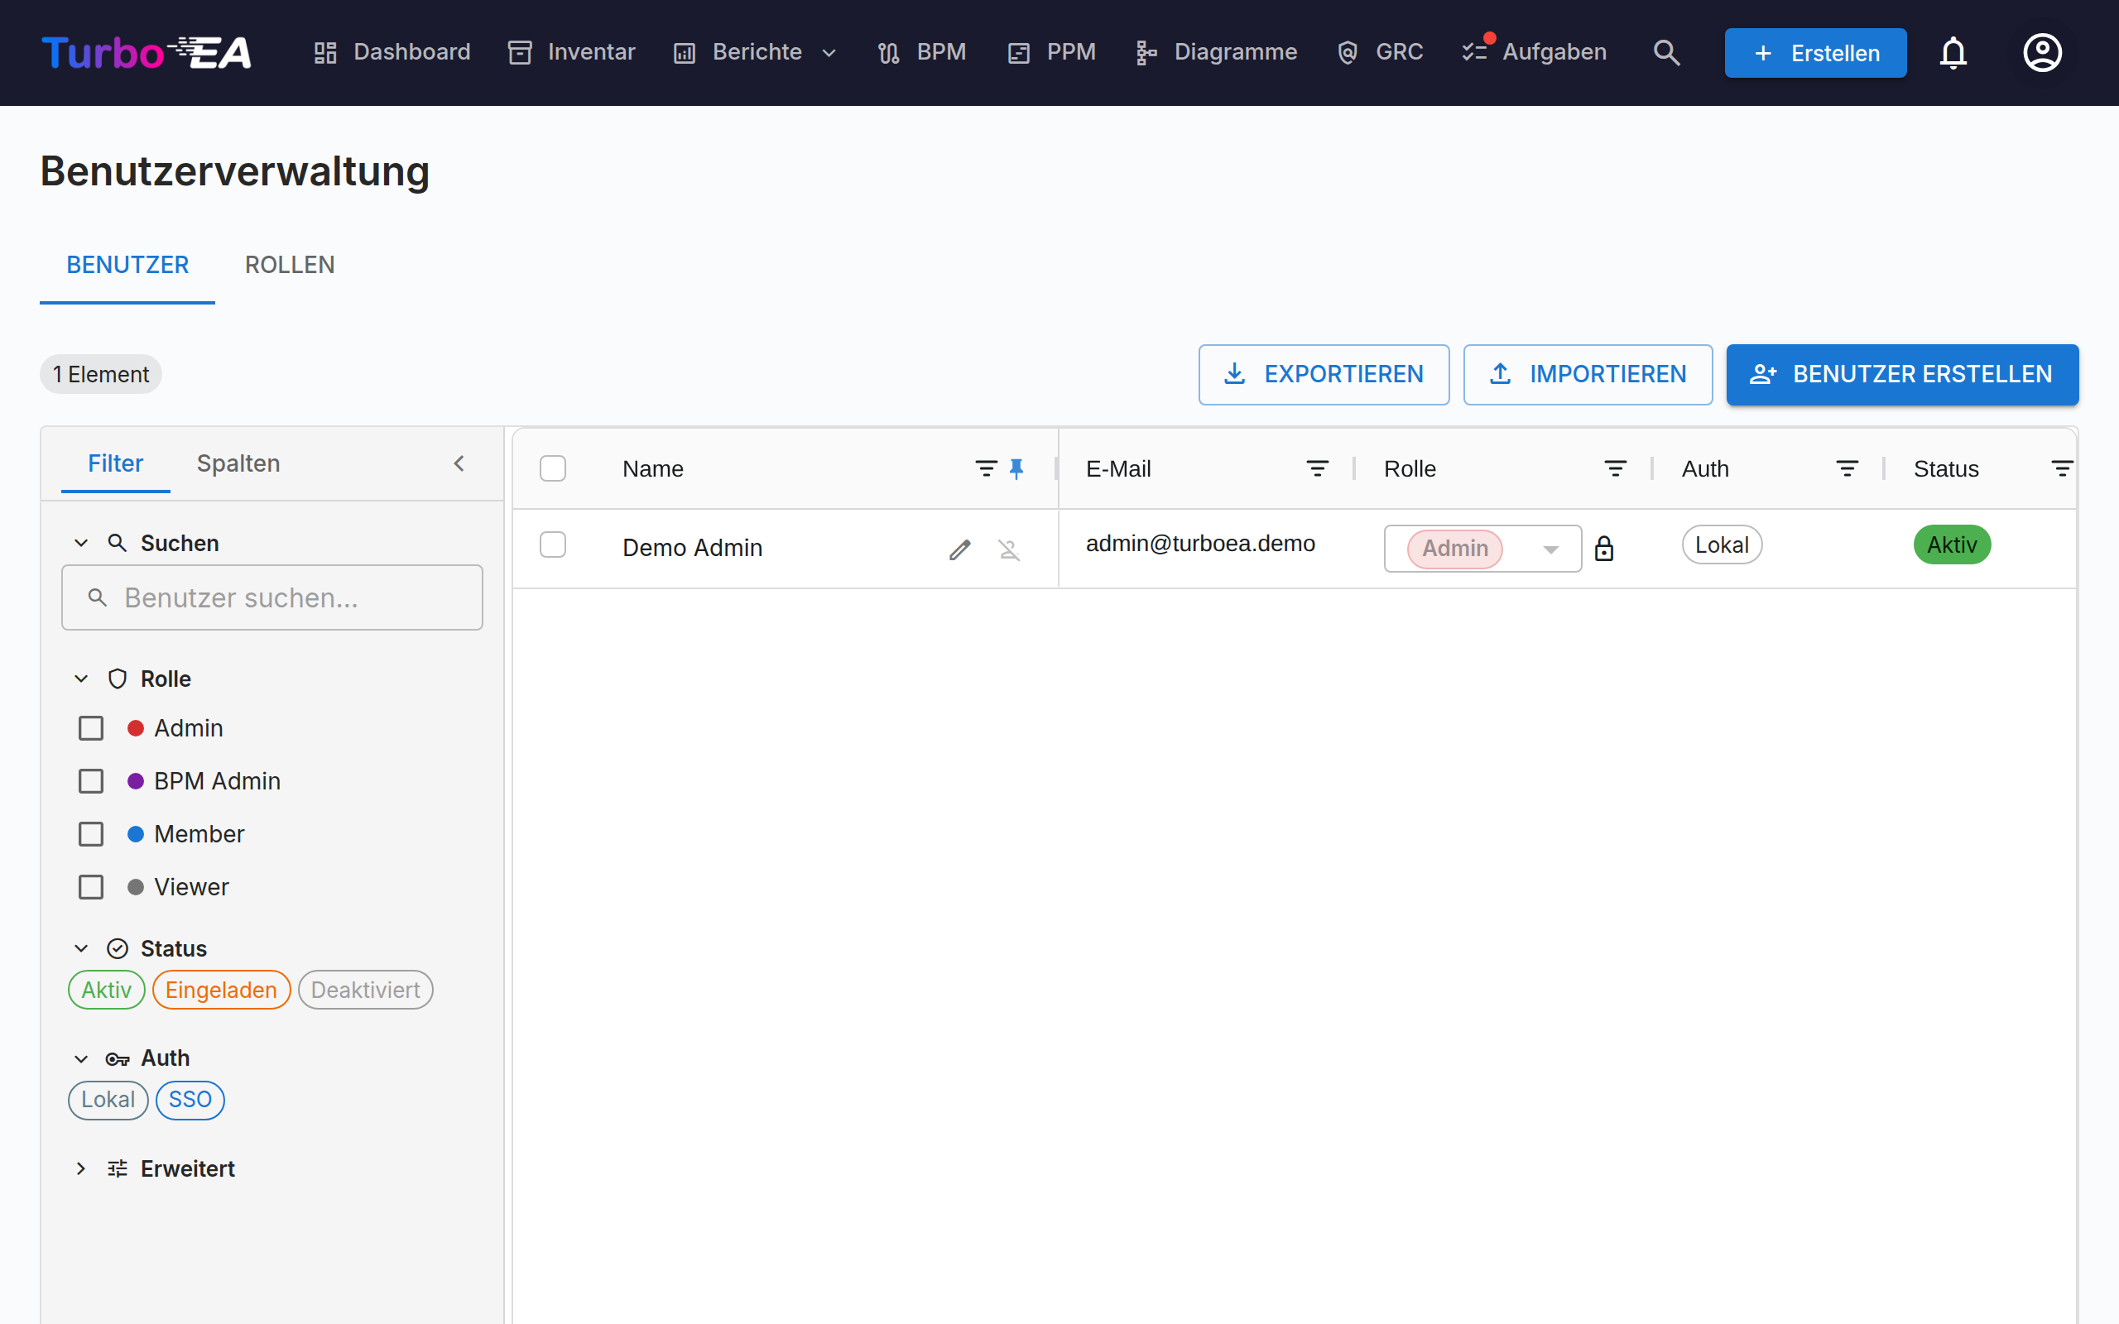This screenshot has width=2119, height=1324.
Task: Open the global search magnifier icon
Action: pos(1666,52)
